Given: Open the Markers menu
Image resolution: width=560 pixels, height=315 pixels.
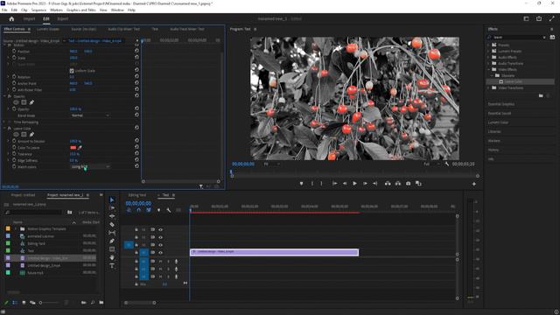Looking at the screenshot, I should 56,10.
